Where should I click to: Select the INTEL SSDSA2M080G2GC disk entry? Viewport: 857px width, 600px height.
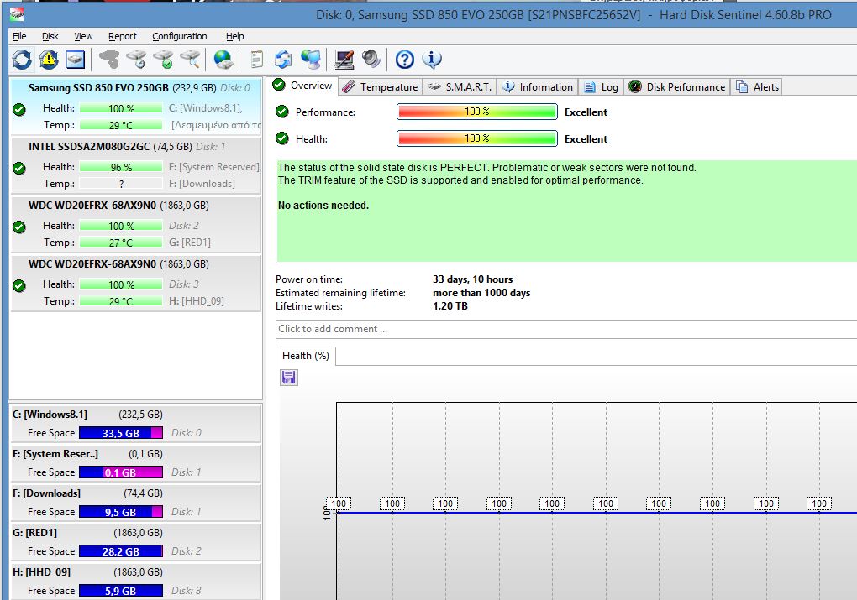[x=89, y=146]
